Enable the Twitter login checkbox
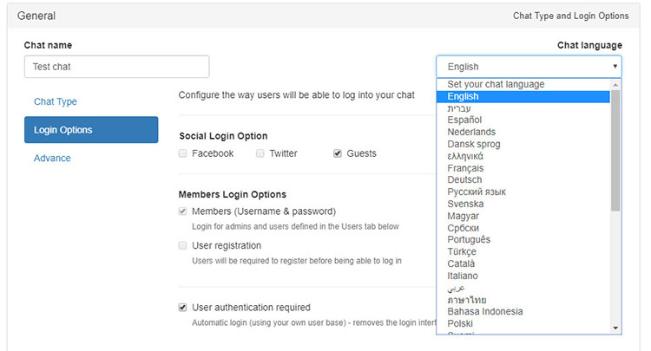Screen dimensions: 651x351 tap(260, 153)
